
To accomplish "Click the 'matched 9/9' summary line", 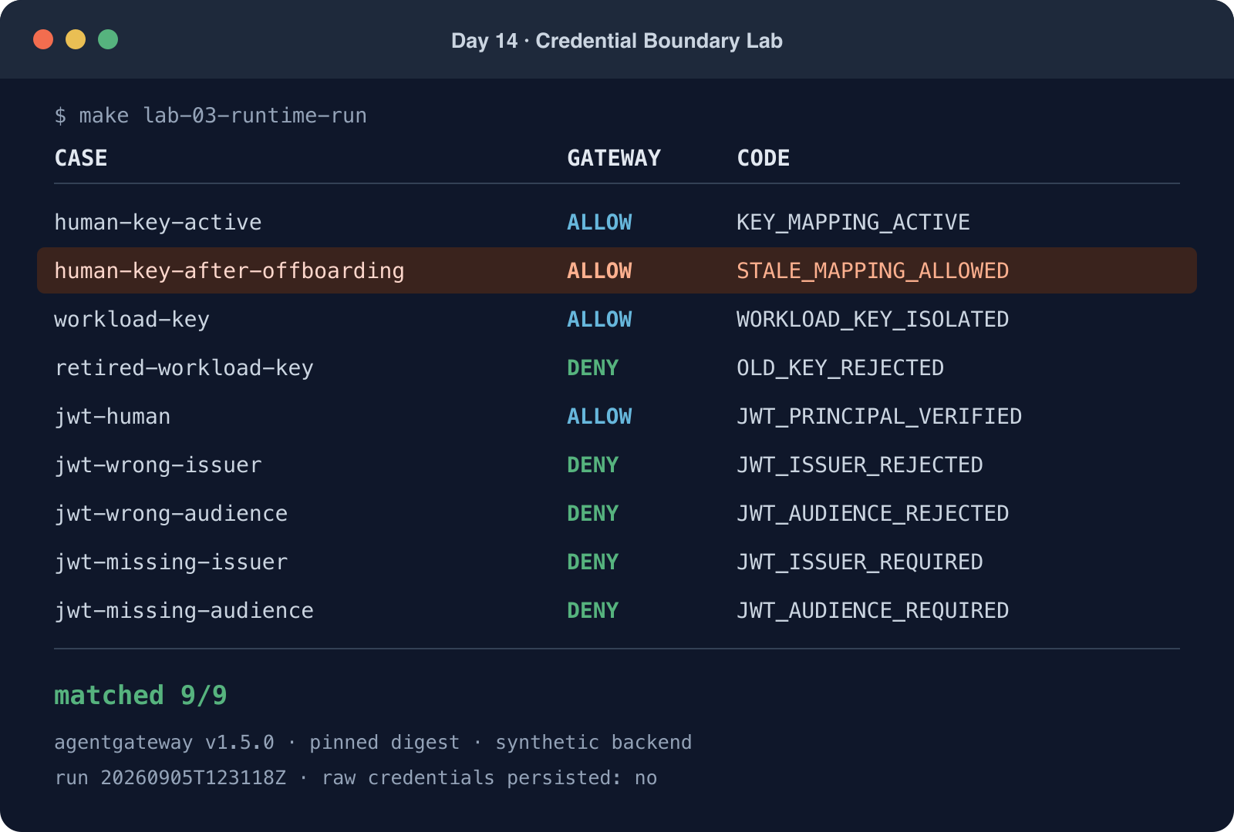I will click(x=140, y=696).
